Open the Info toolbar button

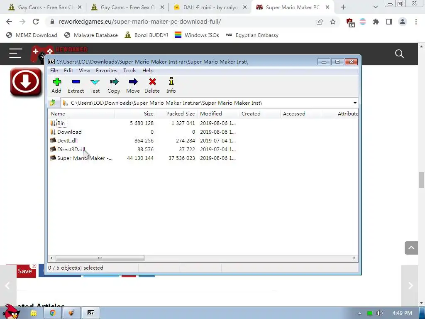pos(171,86)
